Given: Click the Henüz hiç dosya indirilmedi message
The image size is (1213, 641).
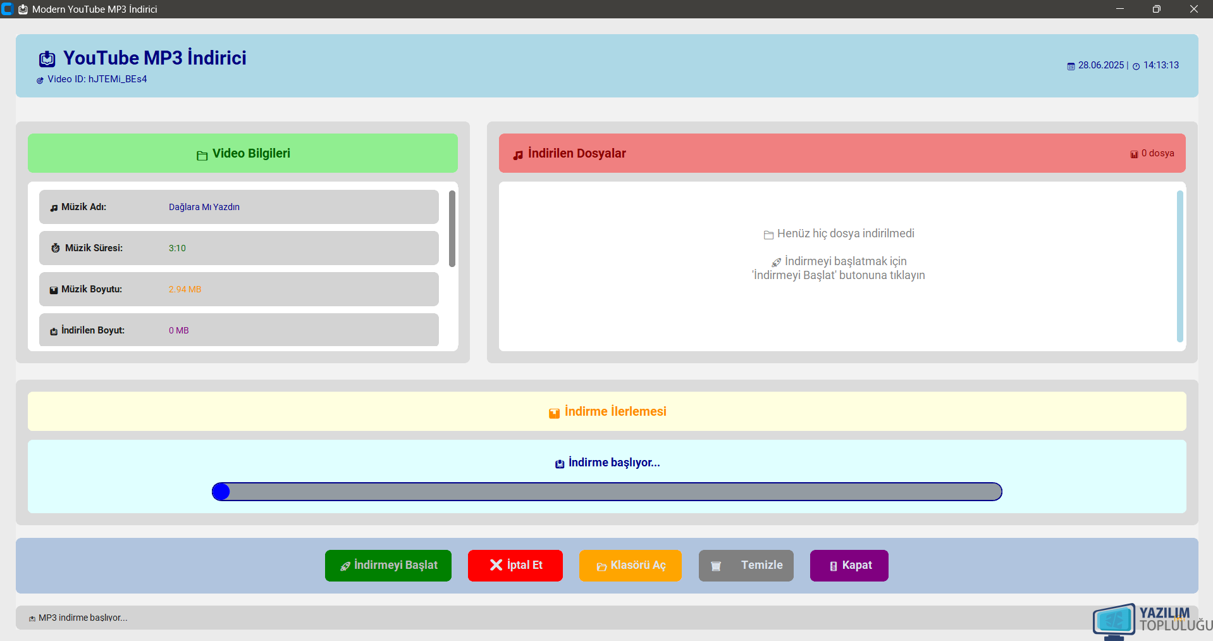Looking at the screenshot, I should click(x=846, y=233).
